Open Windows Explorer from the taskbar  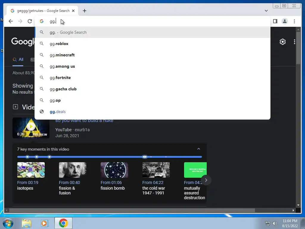[x=26, y=223]
